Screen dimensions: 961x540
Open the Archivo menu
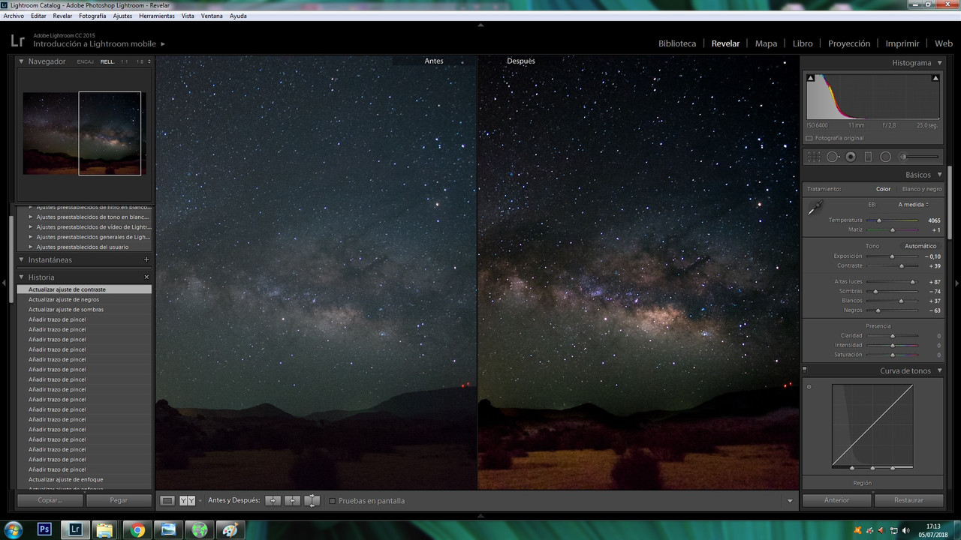(14, 16)
